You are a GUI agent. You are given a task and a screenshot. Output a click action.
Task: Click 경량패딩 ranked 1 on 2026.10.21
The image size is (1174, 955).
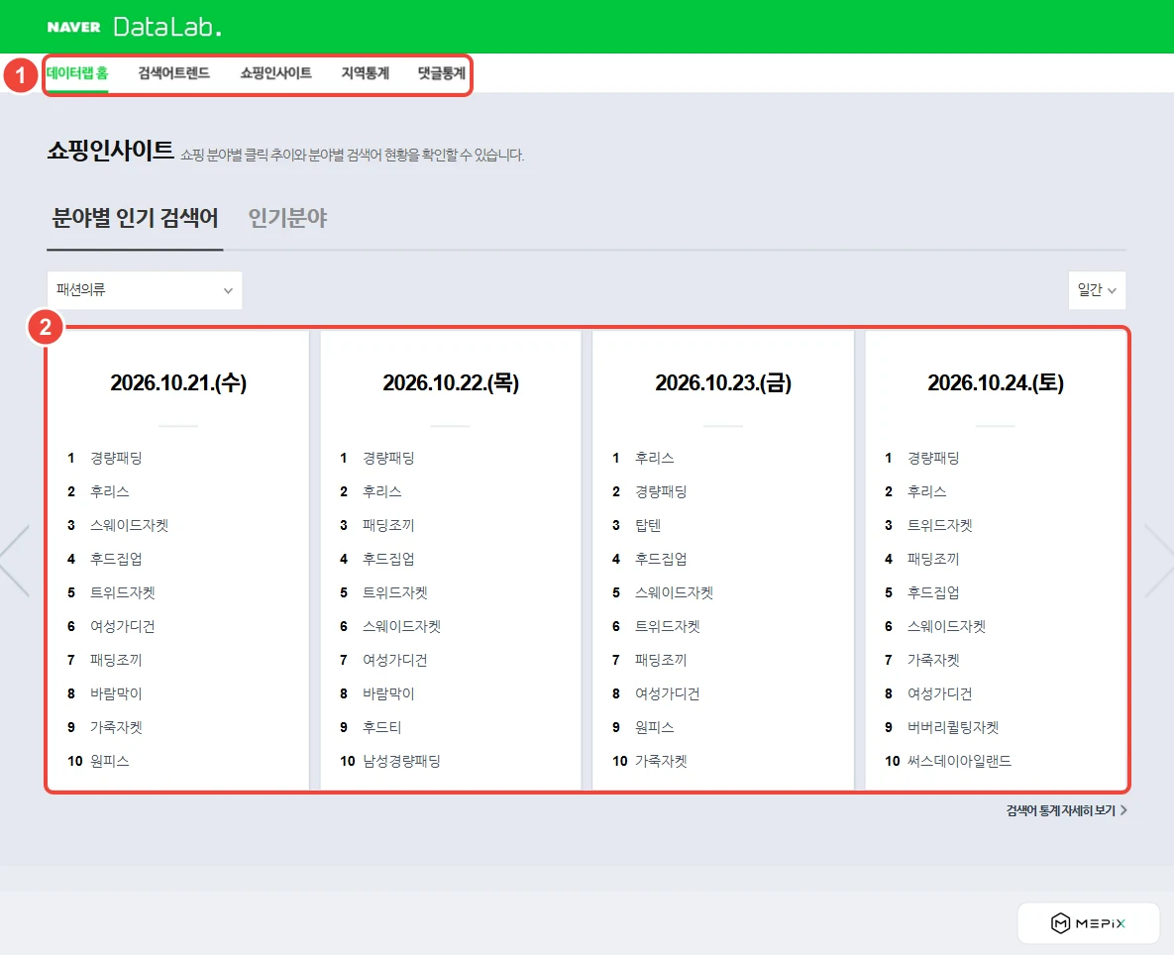coord(116,458)
